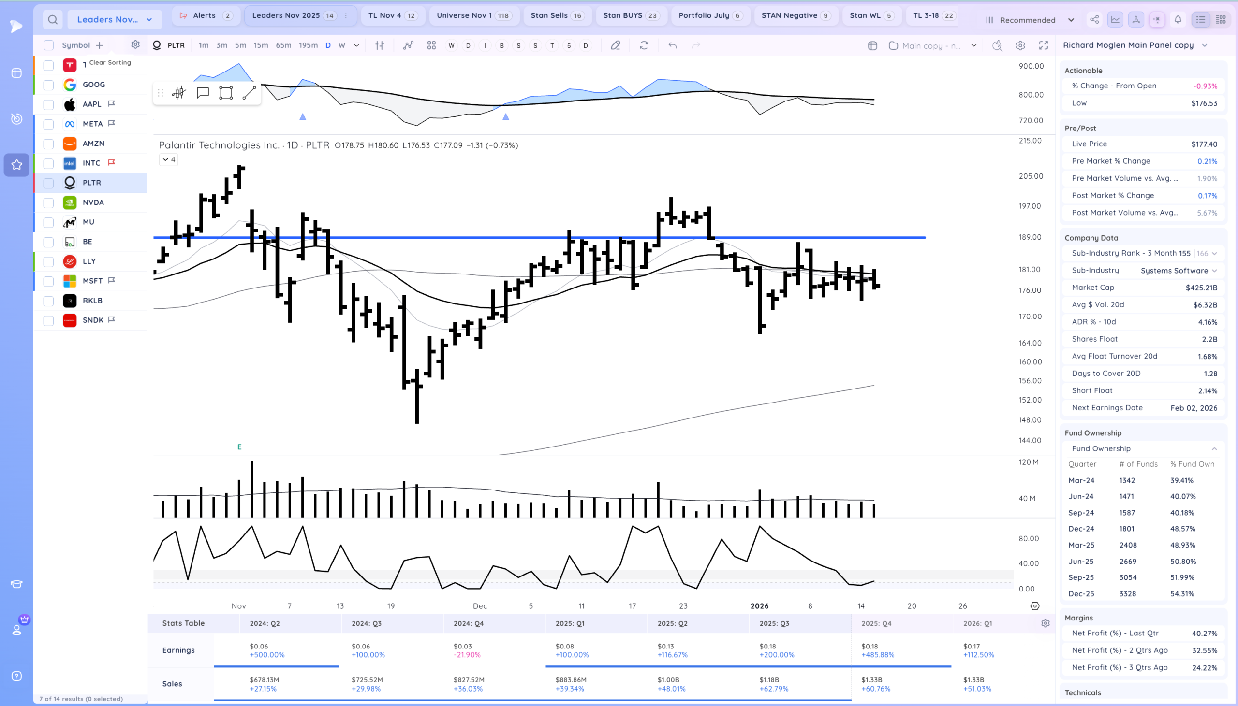This screenshot has width=1238, height=706.
Task: Open the alerts bell icon
Action: point(1178,20)
